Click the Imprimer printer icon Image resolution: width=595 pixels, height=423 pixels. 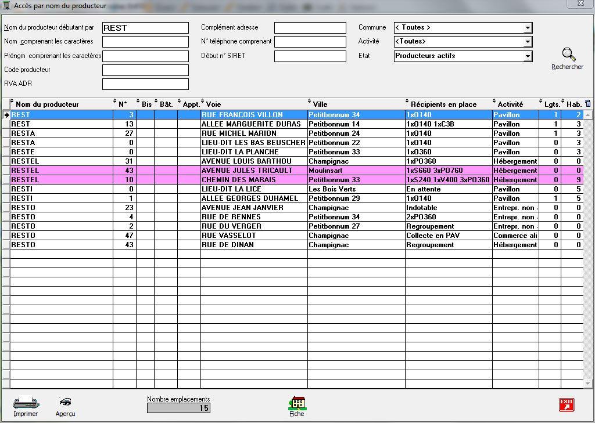tap(26, 403)
